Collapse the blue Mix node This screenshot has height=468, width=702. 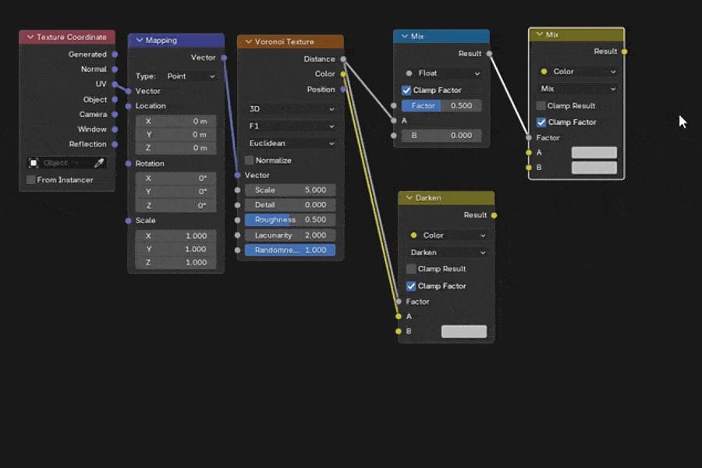405,36
